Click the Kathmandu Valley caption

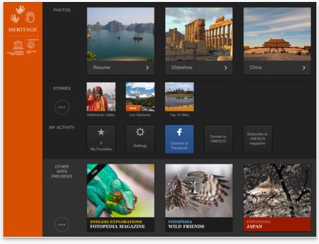(101, 115)
